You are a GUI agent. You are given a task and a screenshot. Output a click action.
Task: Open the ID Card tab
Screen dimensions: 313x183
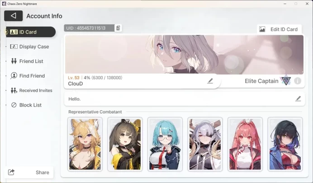click(x=31, y=32)
